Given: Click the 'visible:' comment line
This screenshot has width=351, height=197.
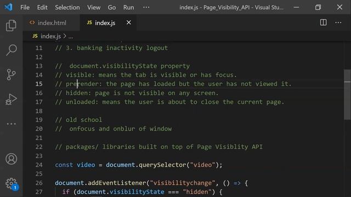Looking at the screenshot, I should (x=146, y=75).
